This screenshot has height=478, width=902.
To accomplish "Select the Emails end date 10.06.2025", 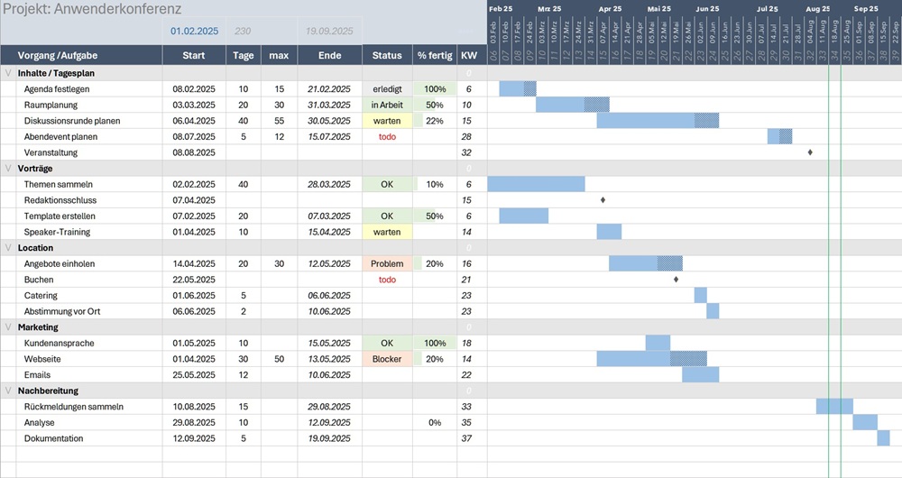I will point(329,374).
